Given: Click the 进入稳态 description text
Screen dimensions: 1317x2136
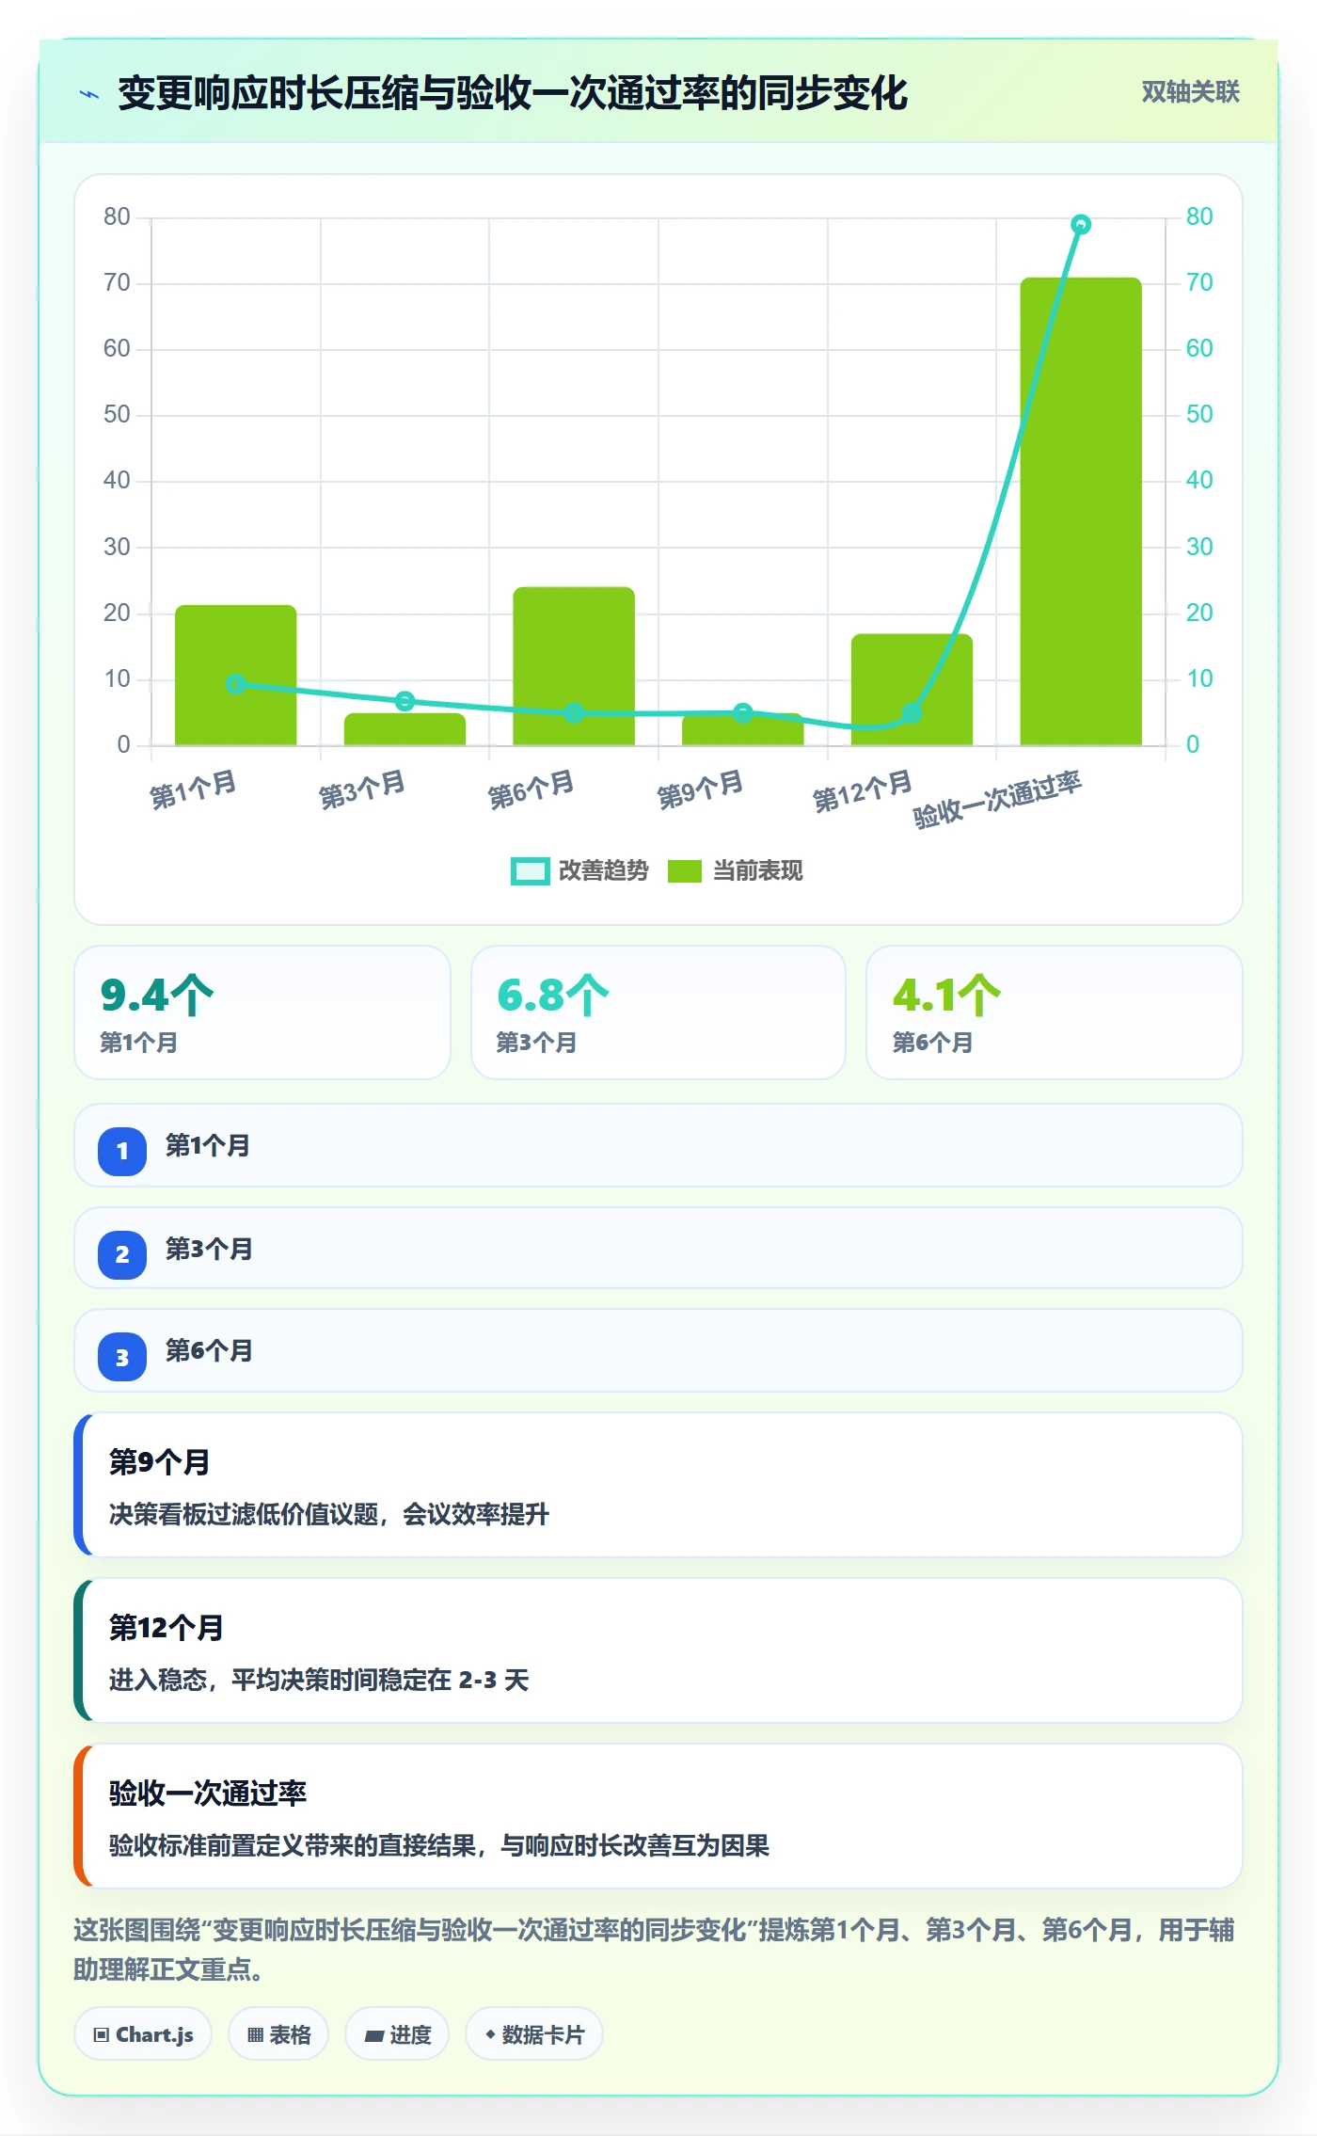Looking at the screenshot, I should tap(319, 1680).
